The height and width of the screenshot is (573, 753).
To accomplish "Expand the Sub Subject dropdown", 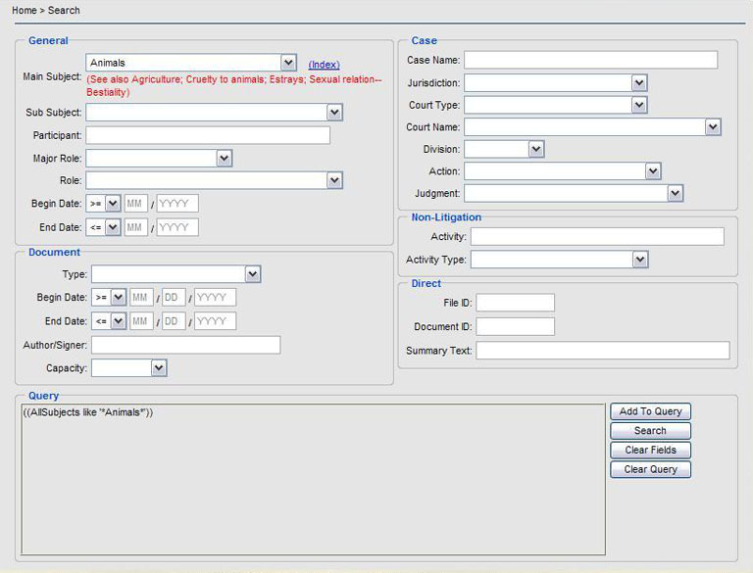I will pos(214,113).
